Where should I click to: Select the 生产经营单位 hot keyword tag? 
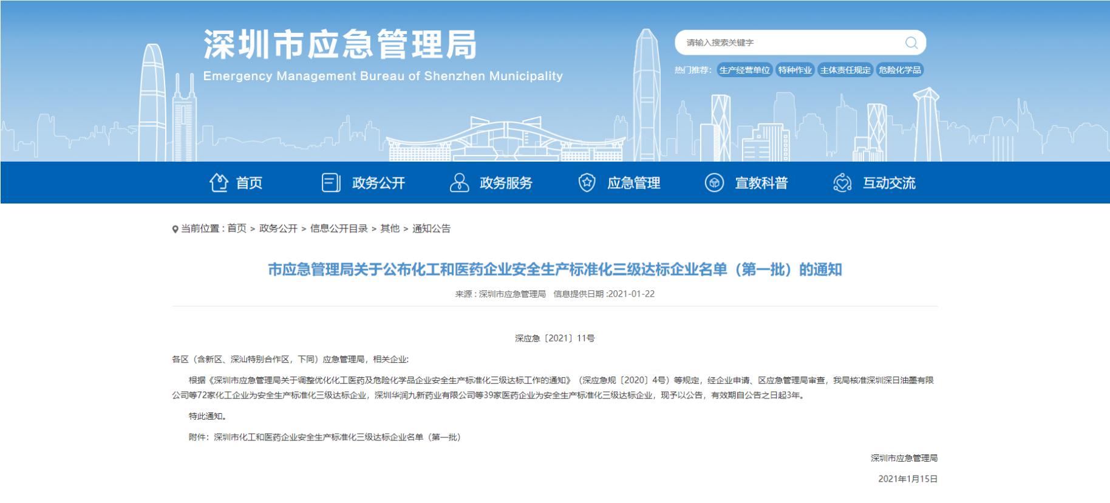click(744, 70)
